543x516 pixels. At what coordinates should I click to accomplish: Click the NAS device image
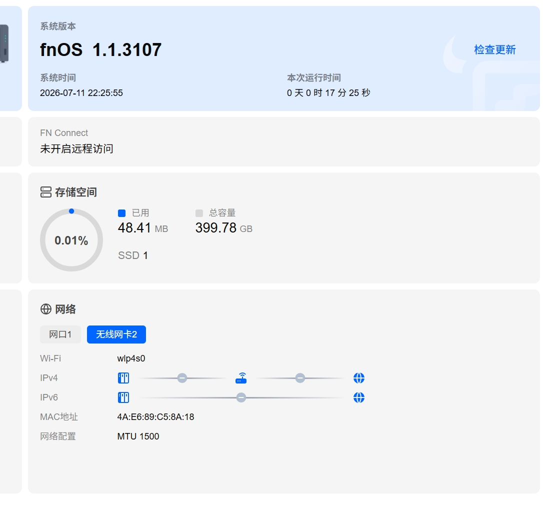[x=4, y=43]
